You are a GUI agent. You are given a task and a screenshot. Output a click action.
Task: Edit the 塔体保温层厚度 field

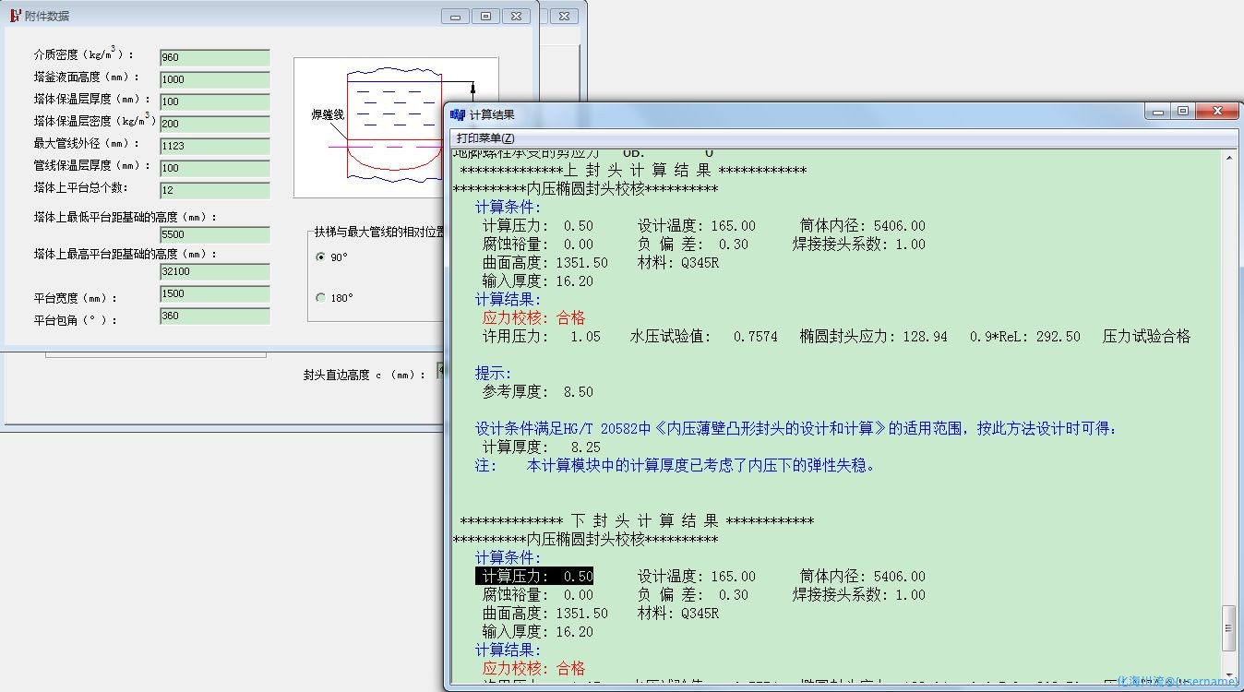(x=215, y=101)
